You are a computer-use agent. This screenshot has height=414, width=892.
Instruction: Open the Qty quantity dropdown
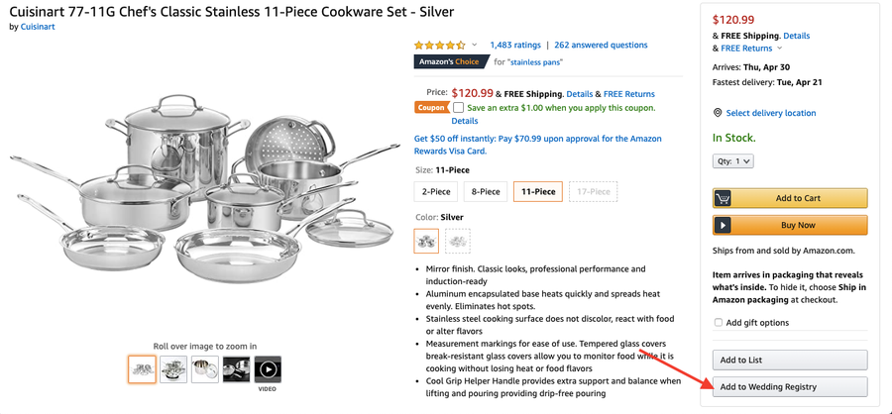click(x=732, y=160)
